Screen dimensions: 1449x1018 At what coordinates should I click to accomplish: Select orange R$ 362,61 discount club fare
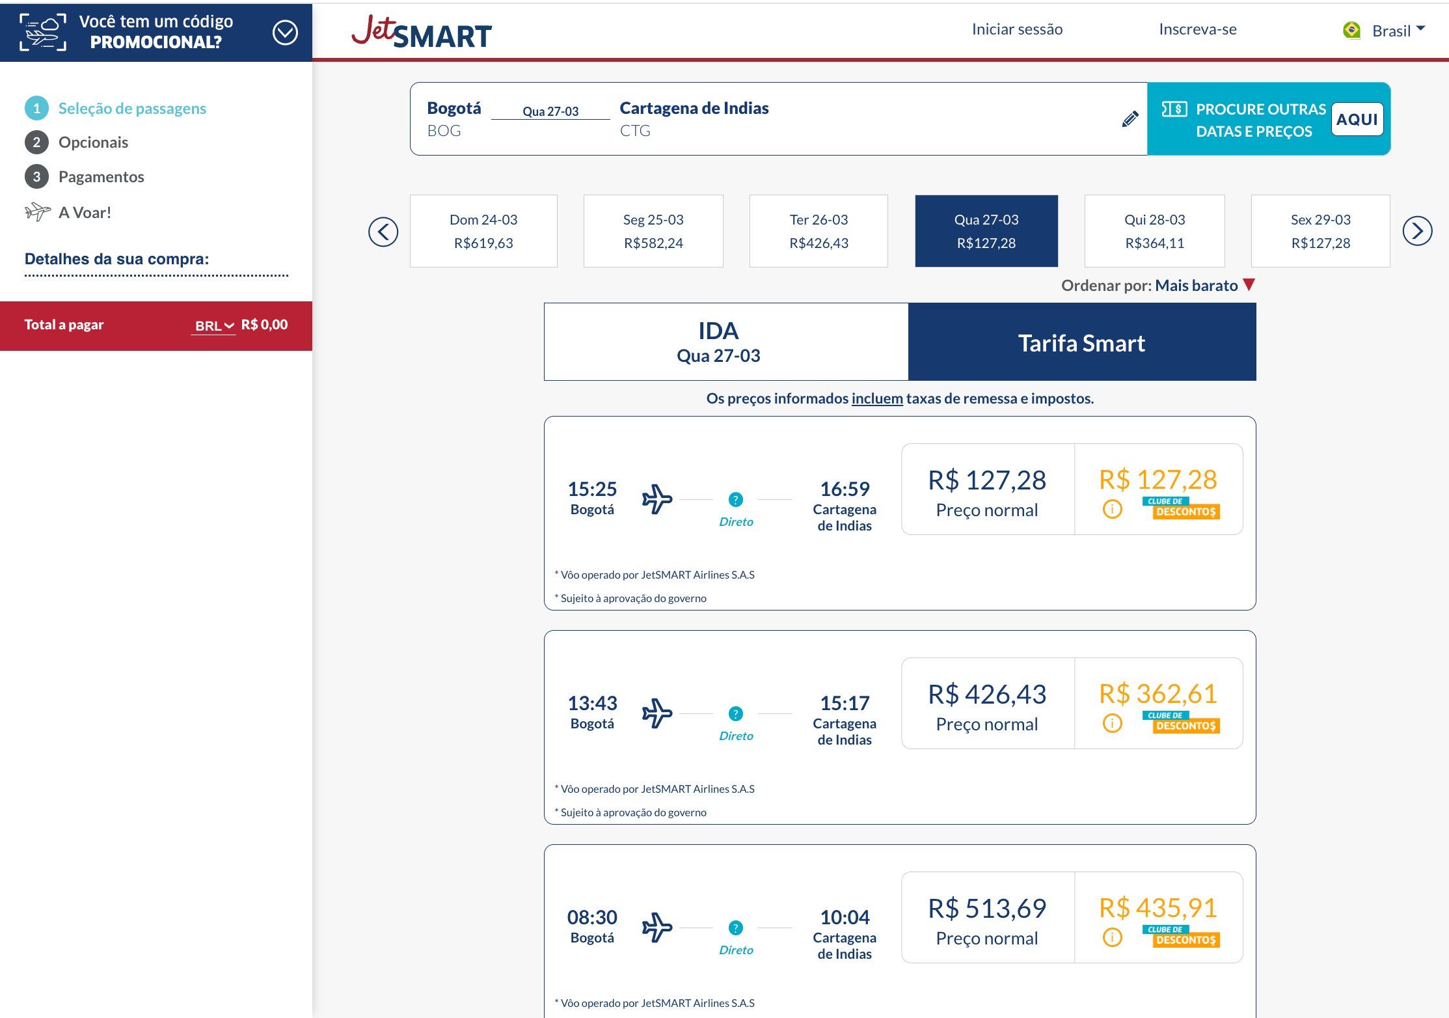click(x=1159, y=704)
